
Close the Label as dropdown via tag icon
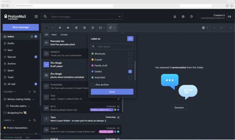(x=112, y=28)
